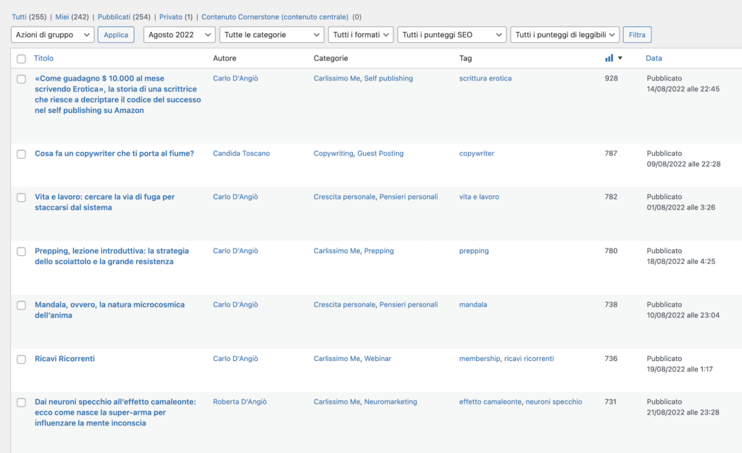Toggle the select-all checkbox in header
This screenshot has height=453, width=742.
[21, 59]
